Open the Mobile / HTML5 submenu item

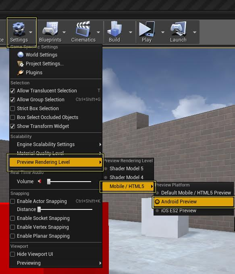click(128, 186)
